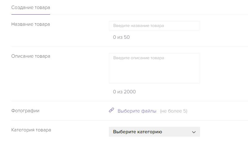Focus the Введите название товара field
This screenshot has width=248, height=146.
tap(154, 26)
